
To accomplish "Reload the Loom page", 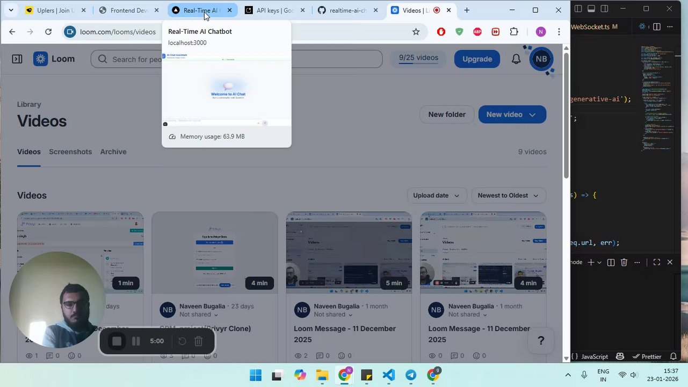I will pos(48,32).
